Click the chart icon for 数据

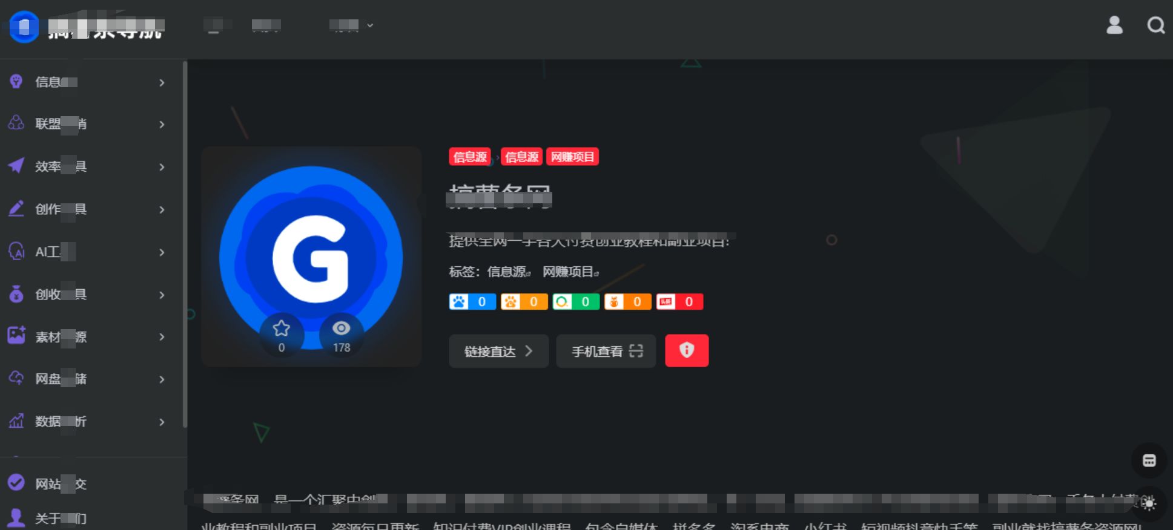16,420
